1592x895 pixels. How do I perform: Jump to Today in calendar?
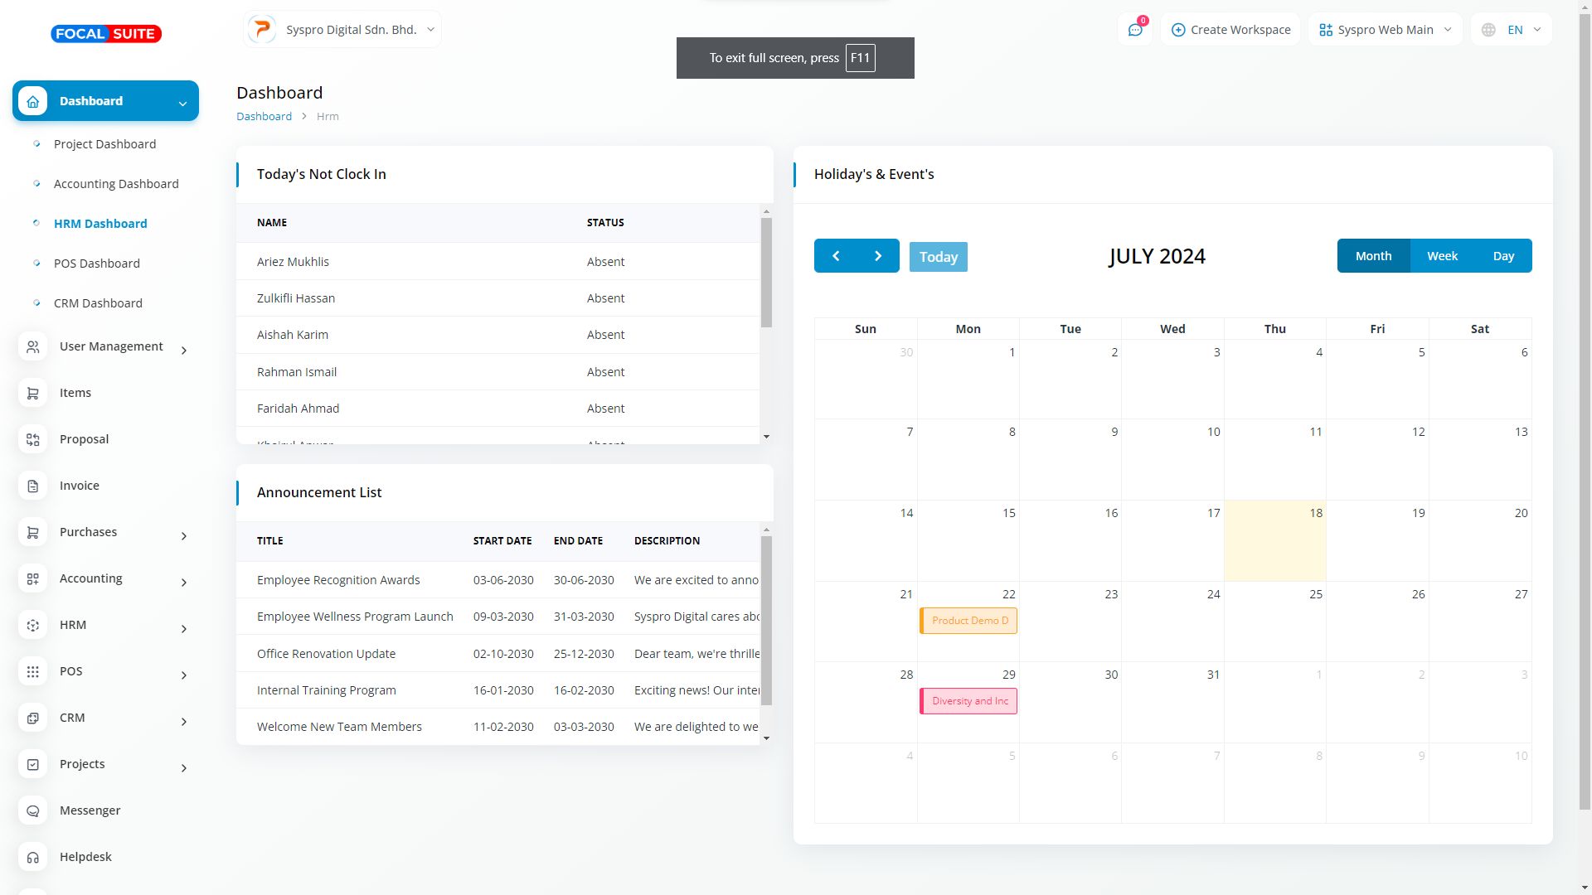pos(938,257)
